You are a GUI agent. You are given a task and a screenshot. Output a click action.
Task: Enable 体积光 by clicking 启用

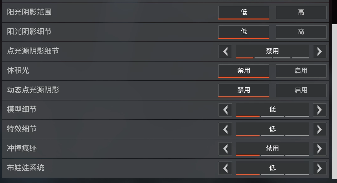pyautogui.click(x=301, y=71)
